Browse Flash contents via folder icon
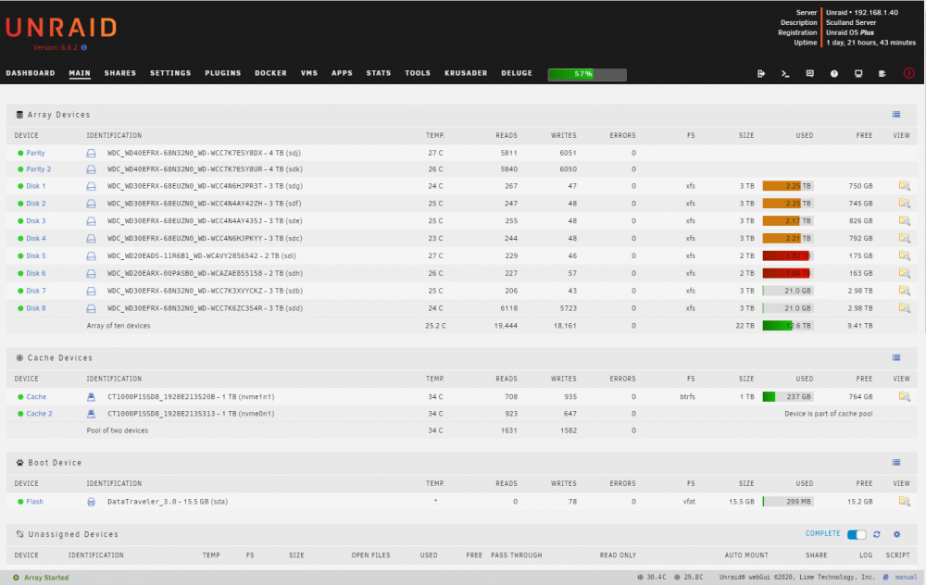 [x=904, y=501]
